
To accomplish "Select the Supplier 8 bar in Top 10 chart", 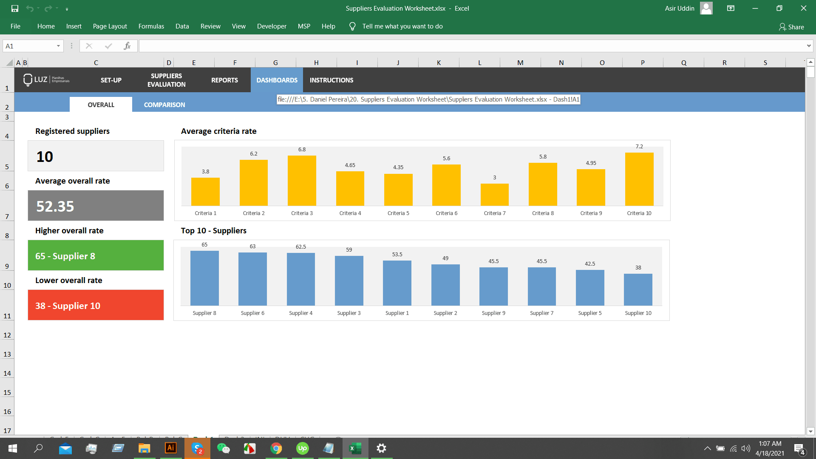I will pos(204,278).
